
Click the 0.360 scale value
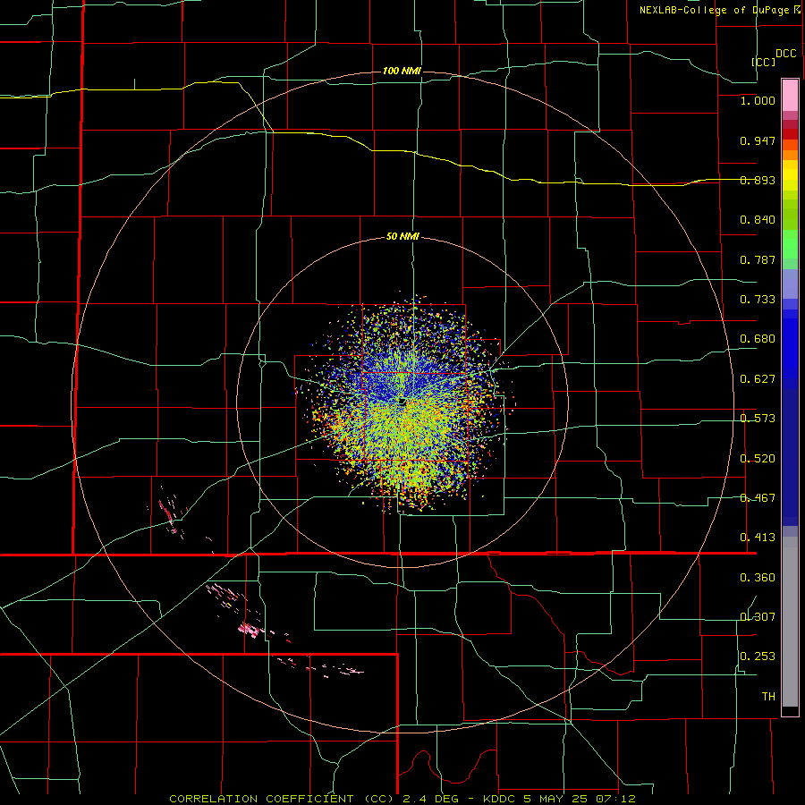pos(758,578)
